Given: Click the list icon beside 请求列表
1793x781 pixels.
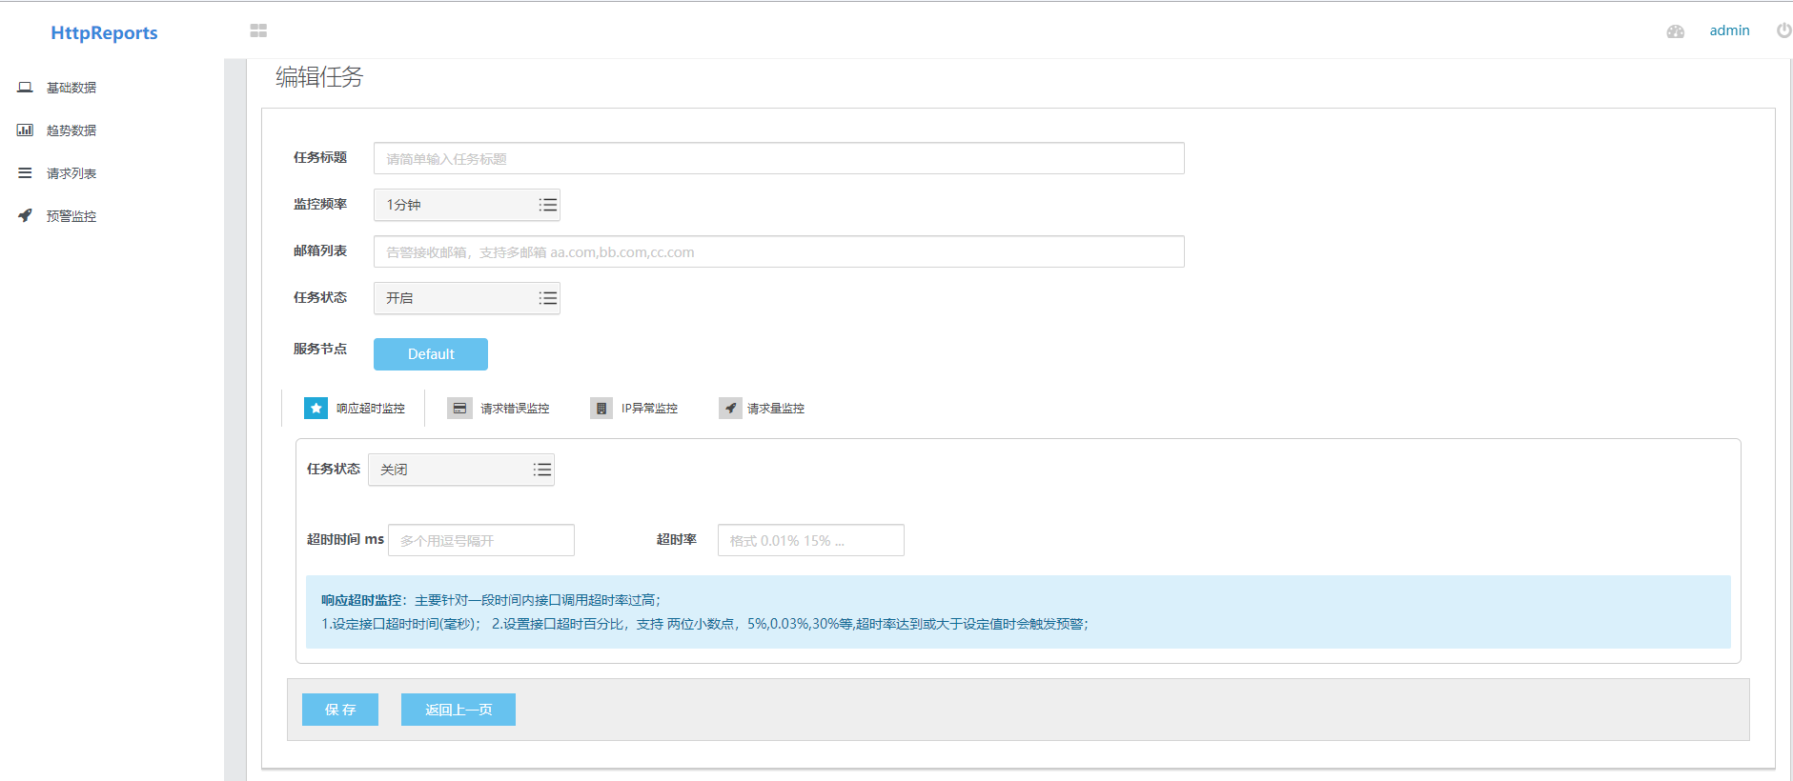Looking at the screenshot, I should pos(25,173).
